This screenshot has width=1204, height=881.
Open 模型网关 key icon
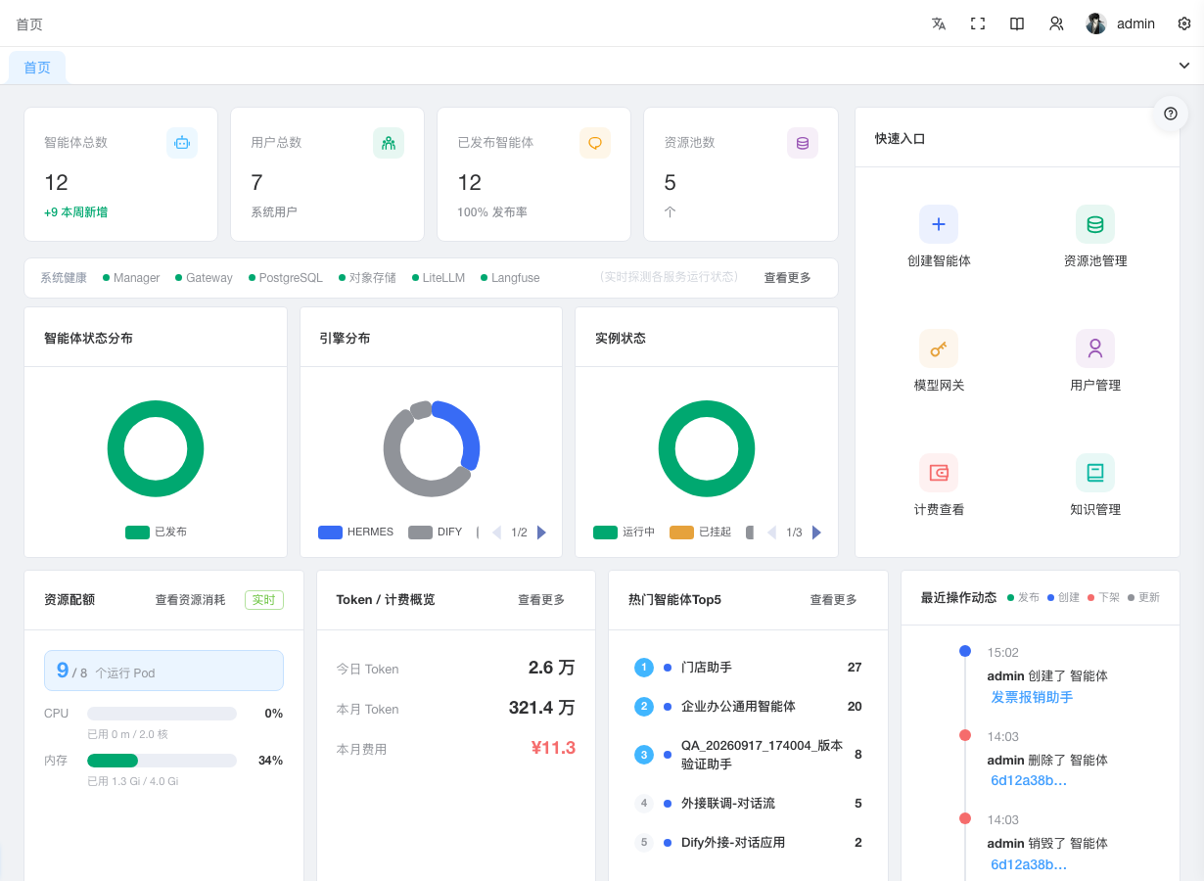coord(939,348)
